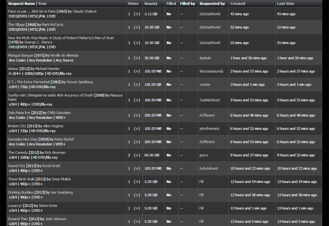Sort by Last Vote column
The image size is (329, 226).
pyautogui.click(x=286, y=4)
